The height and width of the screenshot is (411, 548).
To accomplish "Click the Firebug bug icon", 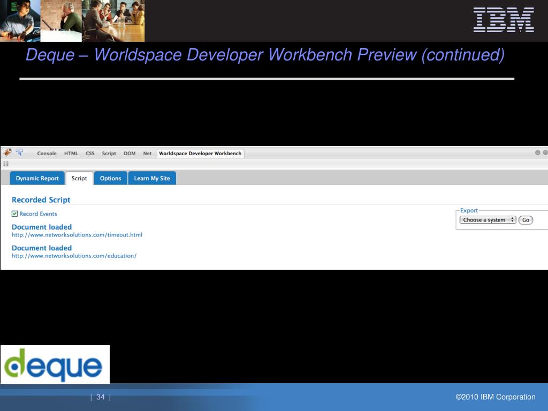I will tap(7, 153).
